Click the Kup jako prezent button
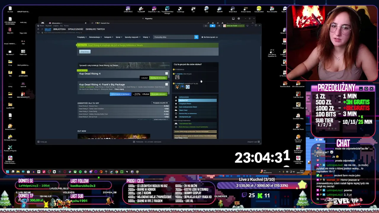Viewport: 379px width, 213px height. coord(159,94)
